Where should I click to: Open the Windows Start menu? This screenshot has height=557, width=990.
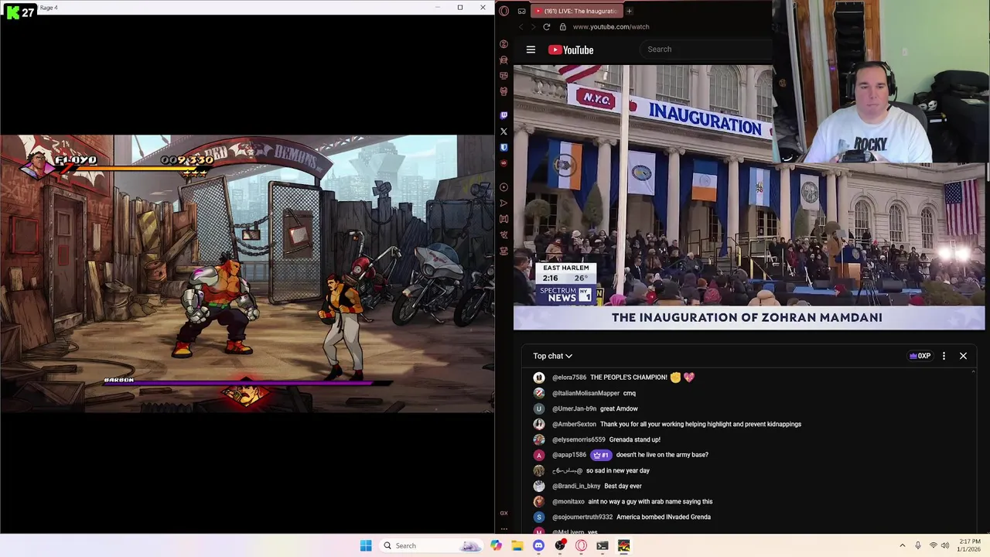click(x=366, y=545)
